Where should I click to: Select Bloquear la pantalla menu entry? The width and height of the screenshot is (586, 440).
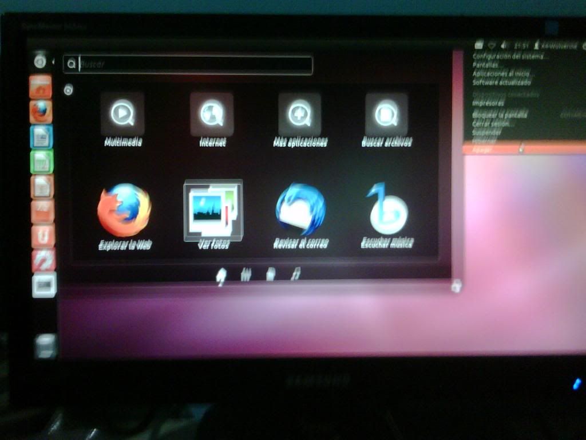pyautogui.click(x=499, y=115)
